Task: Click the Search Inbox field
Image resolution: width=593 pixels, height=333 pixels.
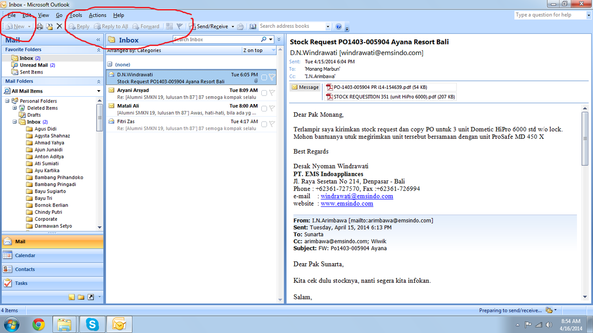Action: [215, 39]
